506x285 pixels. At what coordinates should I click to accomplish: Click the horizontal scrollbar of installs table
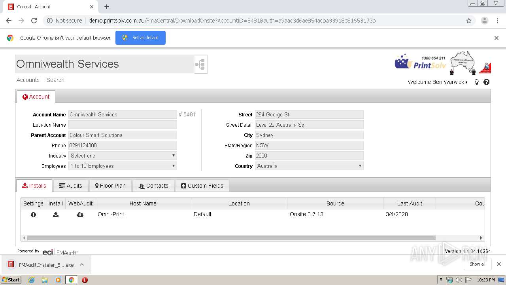point(231,238)
